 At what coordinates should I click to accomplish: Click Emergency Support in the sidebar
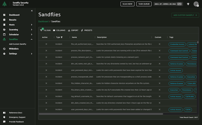tap(17, 117)
